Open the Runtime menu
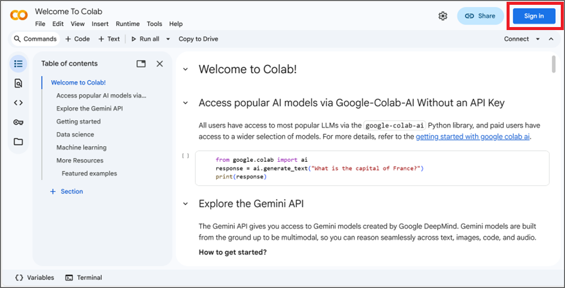Image resolution: width=565 pixels, height=288 pixels. (128, 24)
